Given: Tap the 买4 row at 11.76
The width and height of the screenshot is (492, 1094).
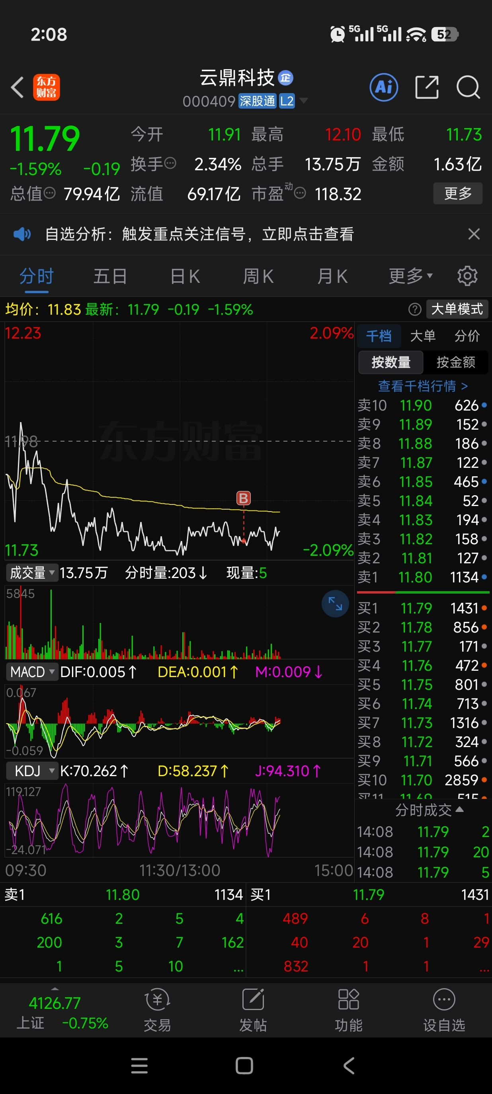Looking at the screenshot, I should pos(423,666).
